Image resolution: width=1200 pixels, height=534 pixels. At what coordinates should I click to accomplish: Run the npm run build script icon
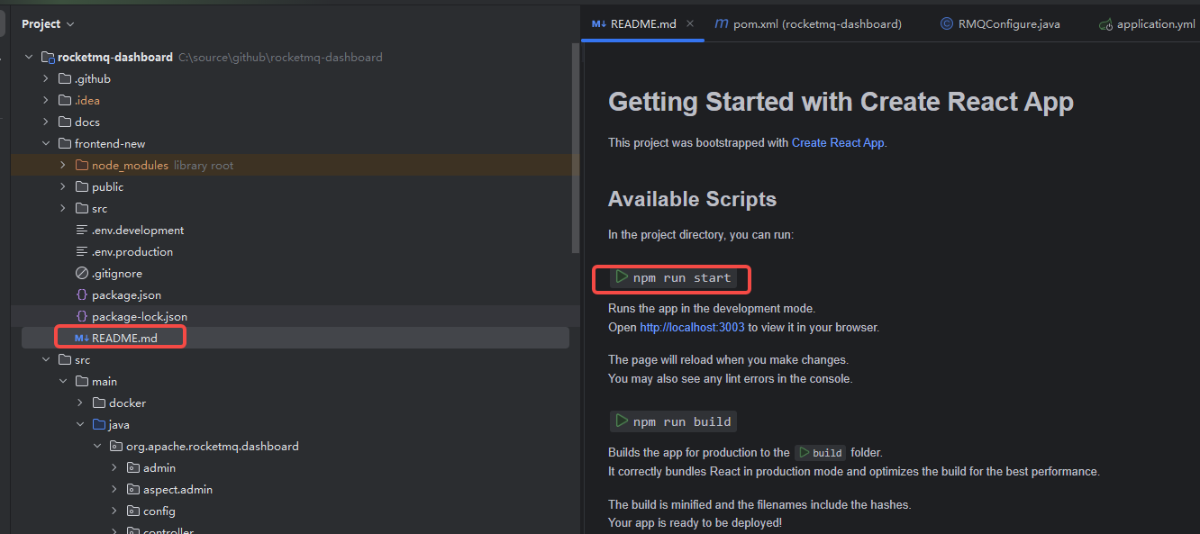[621, 421]
